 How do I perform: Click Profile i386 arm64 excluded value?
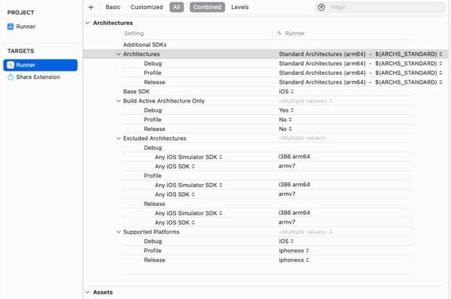294,185
